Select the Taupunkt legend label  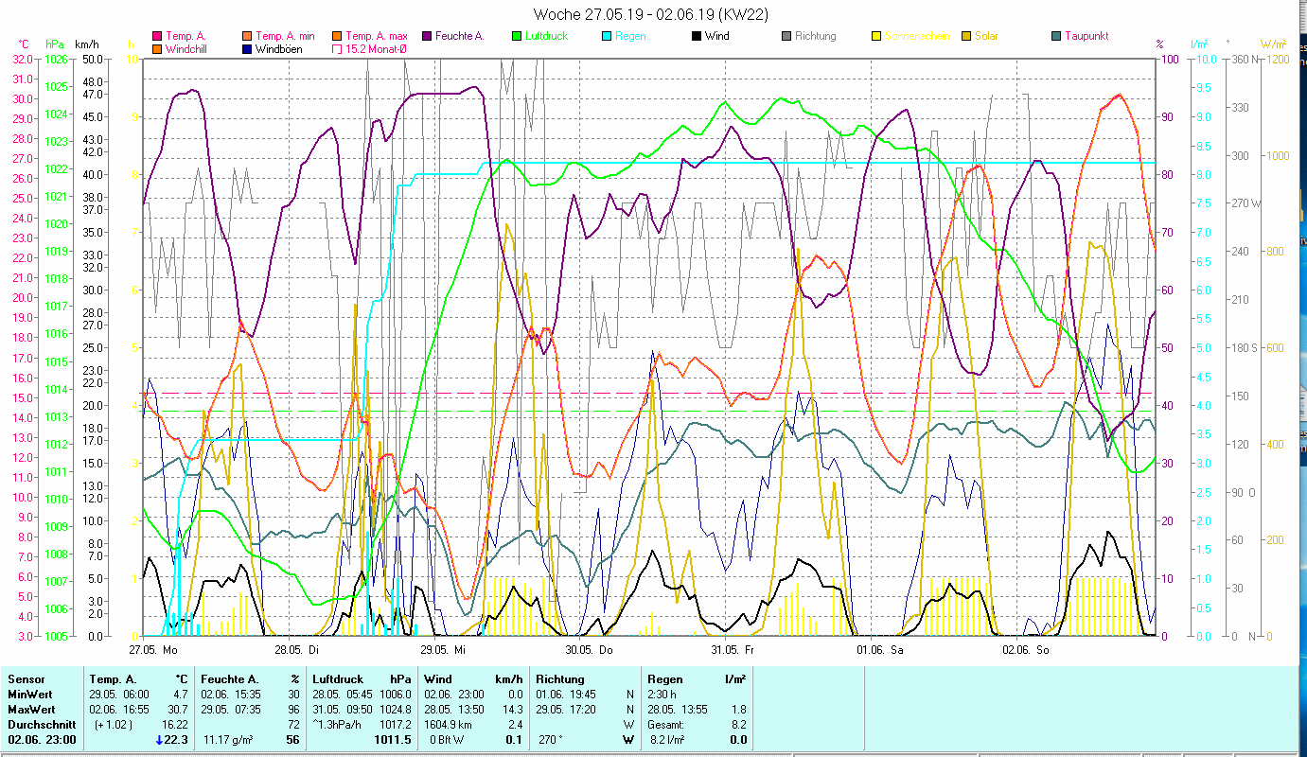1086,37
